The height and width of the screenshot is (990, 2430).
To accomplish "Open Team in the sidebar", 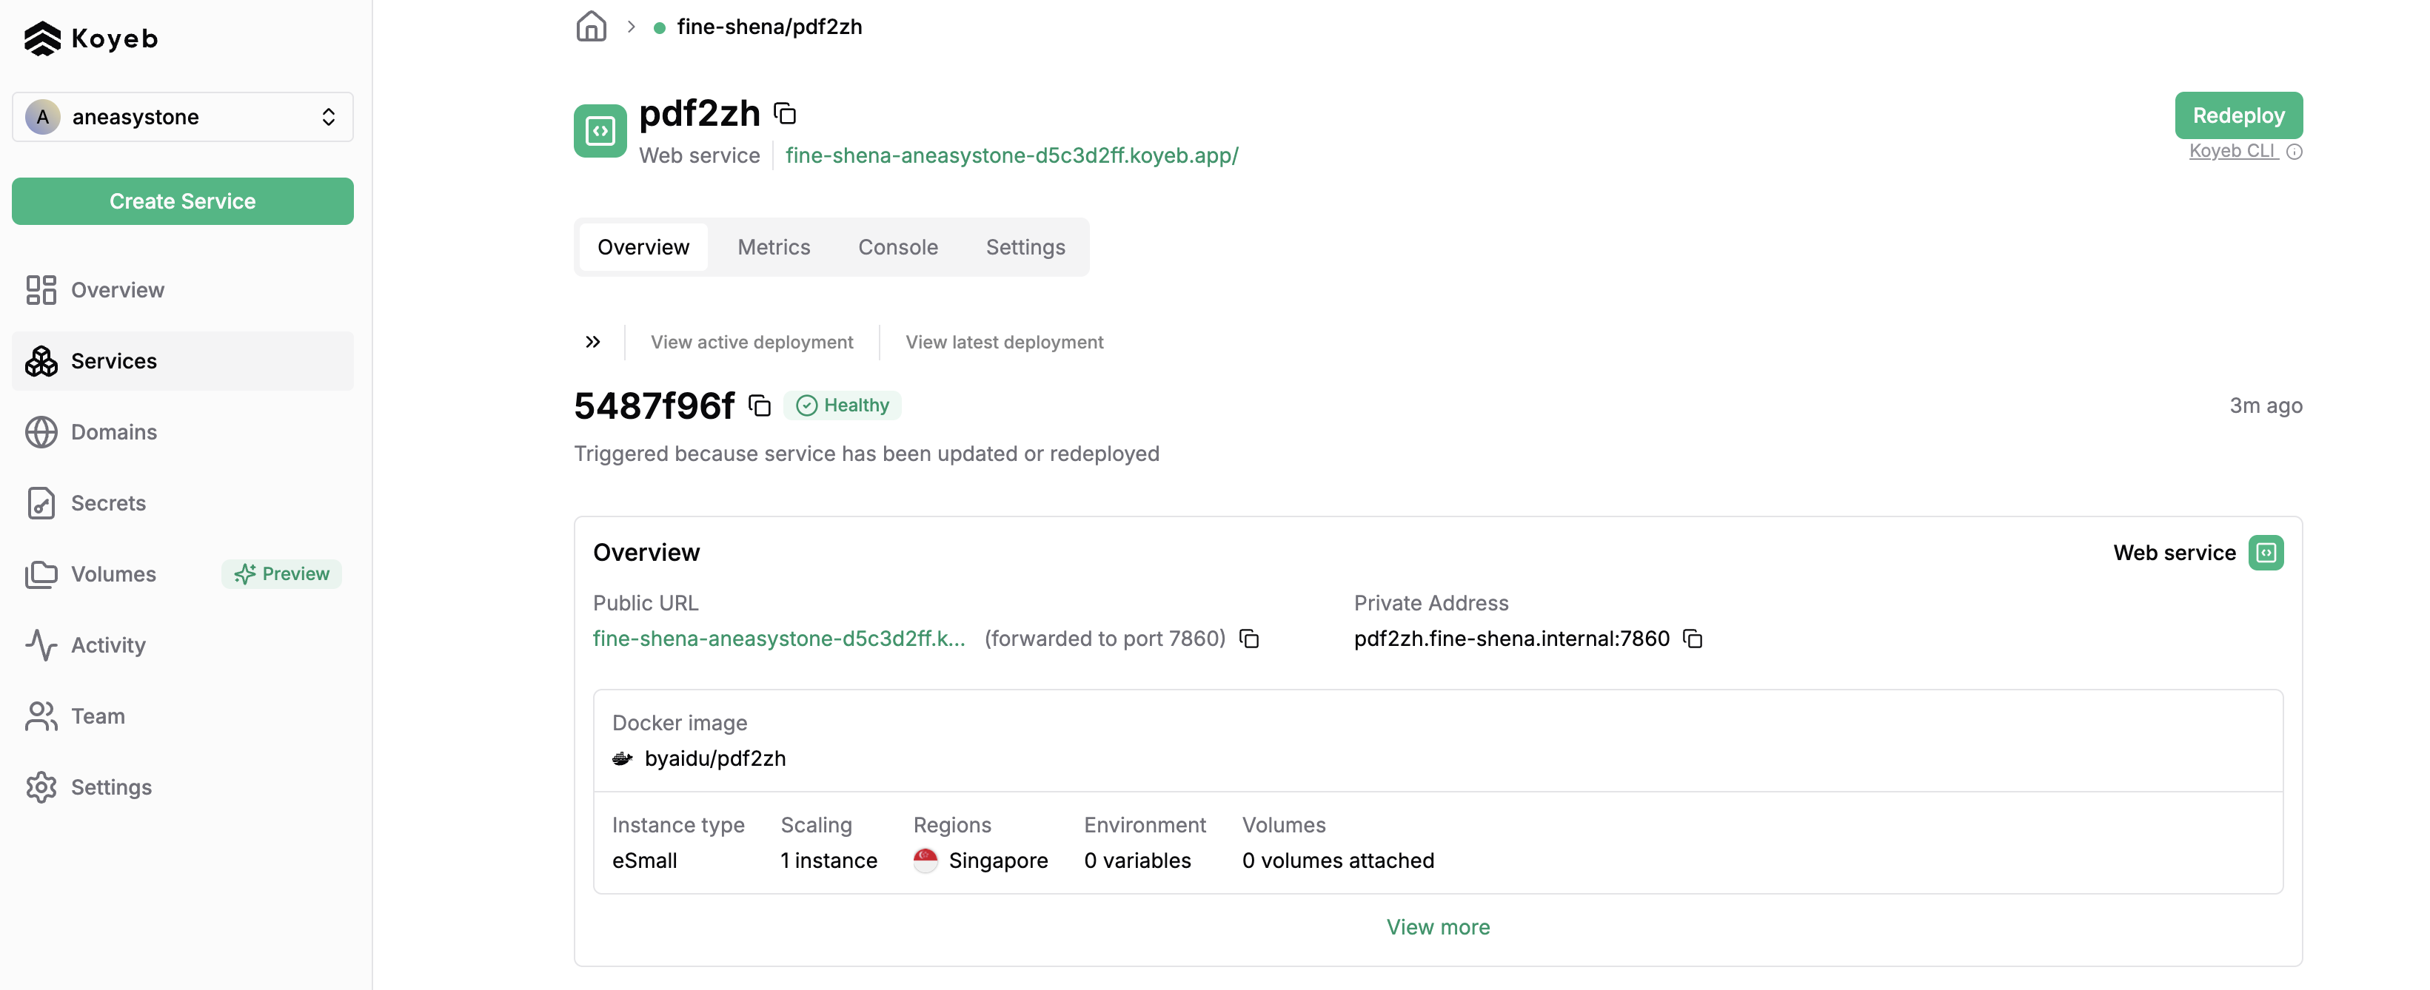I will pos(182,715).
